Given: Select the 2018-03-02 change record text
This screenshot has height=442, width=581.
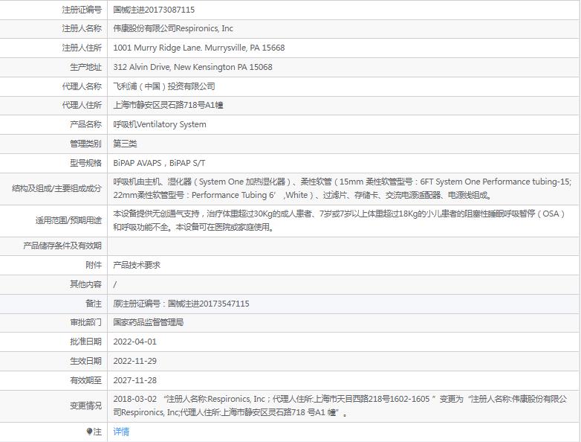Looking at the screenshot, I should [340, 406].
